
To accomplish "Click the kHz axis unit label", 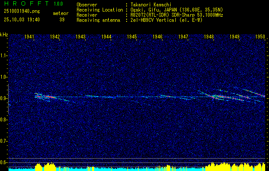I will (x=4, y=35).
